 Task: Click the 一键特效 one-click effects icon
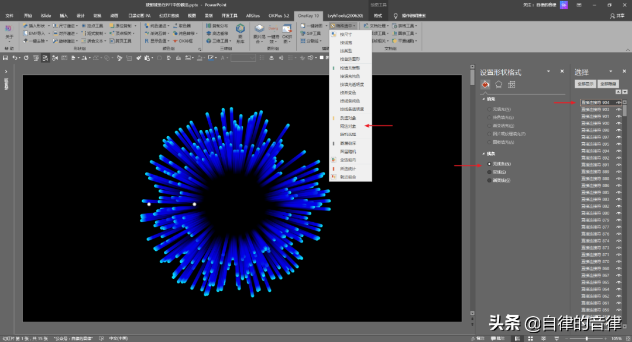273,33
